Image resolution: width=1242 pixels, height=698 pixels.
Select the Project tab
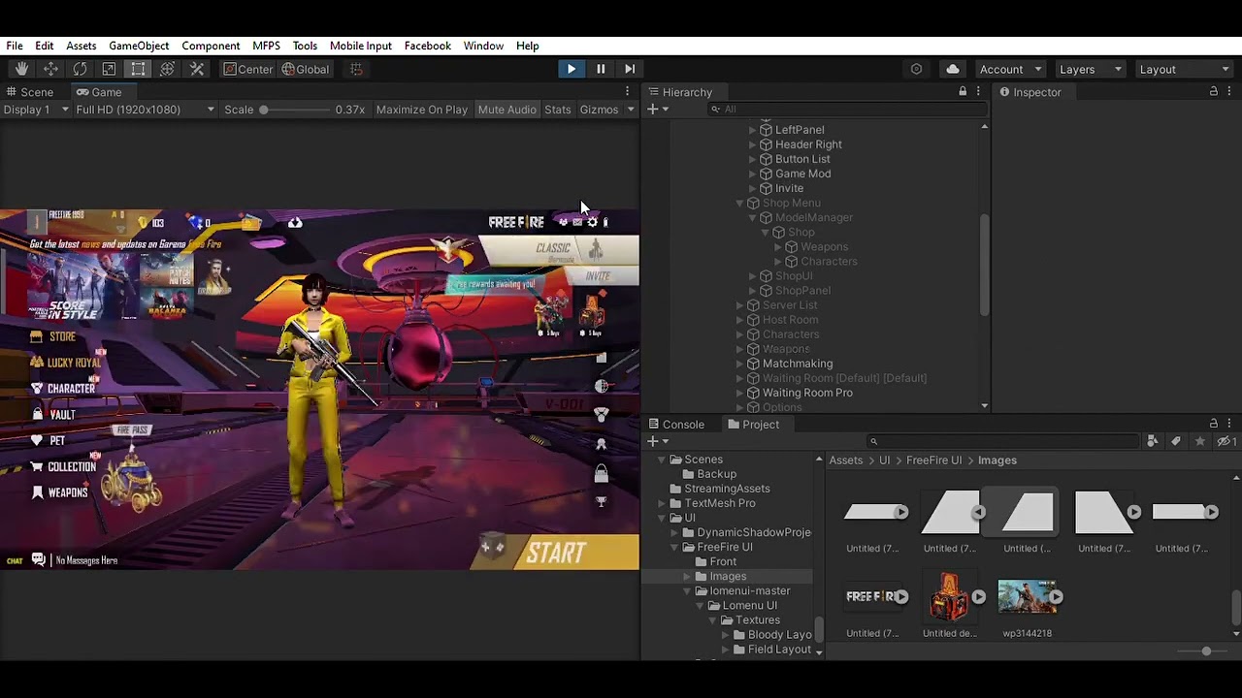[753, 425]
